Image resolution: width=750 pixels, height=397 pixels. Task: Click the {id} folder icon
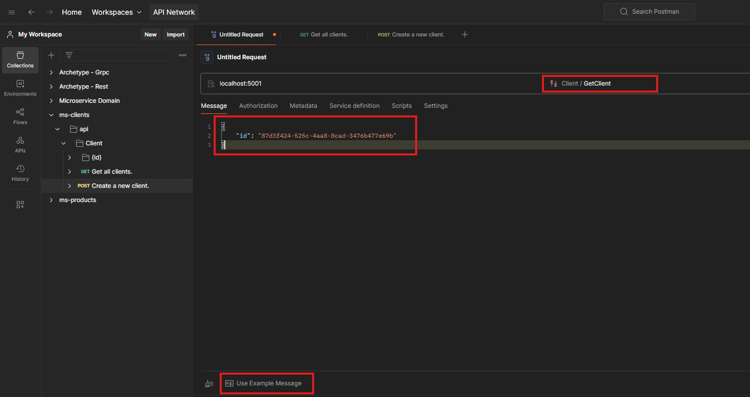click(x=86, y=157)
